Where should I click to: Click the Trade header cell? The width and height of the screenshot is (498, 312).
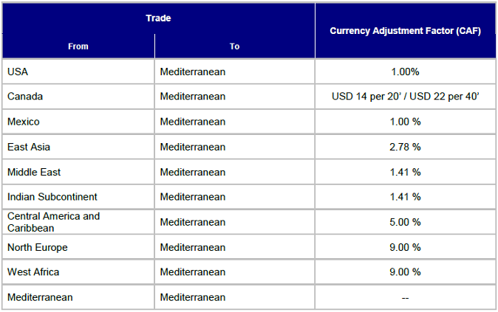[x=158, y=18]
